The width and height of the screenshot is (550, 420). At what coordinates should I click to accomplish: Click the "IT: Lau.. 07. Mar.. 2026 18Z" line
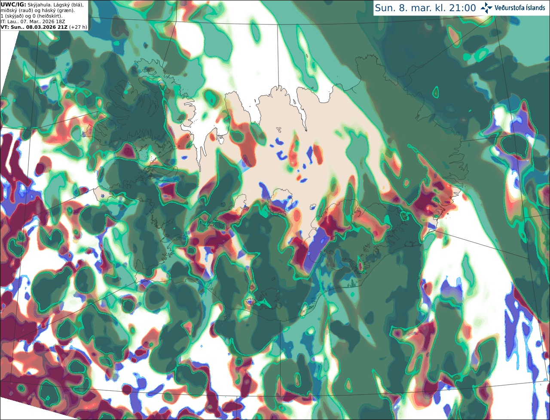tap(33, 21)
